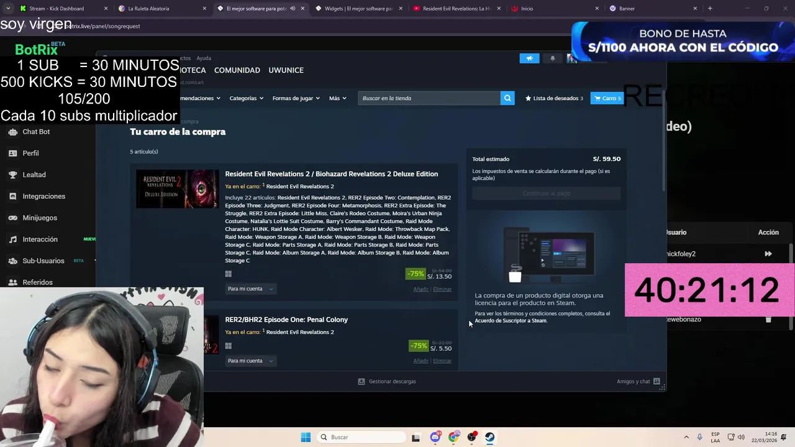The image size is (795, 447).
Task: Open Steam from the taskbar
Action: [489, 437]
